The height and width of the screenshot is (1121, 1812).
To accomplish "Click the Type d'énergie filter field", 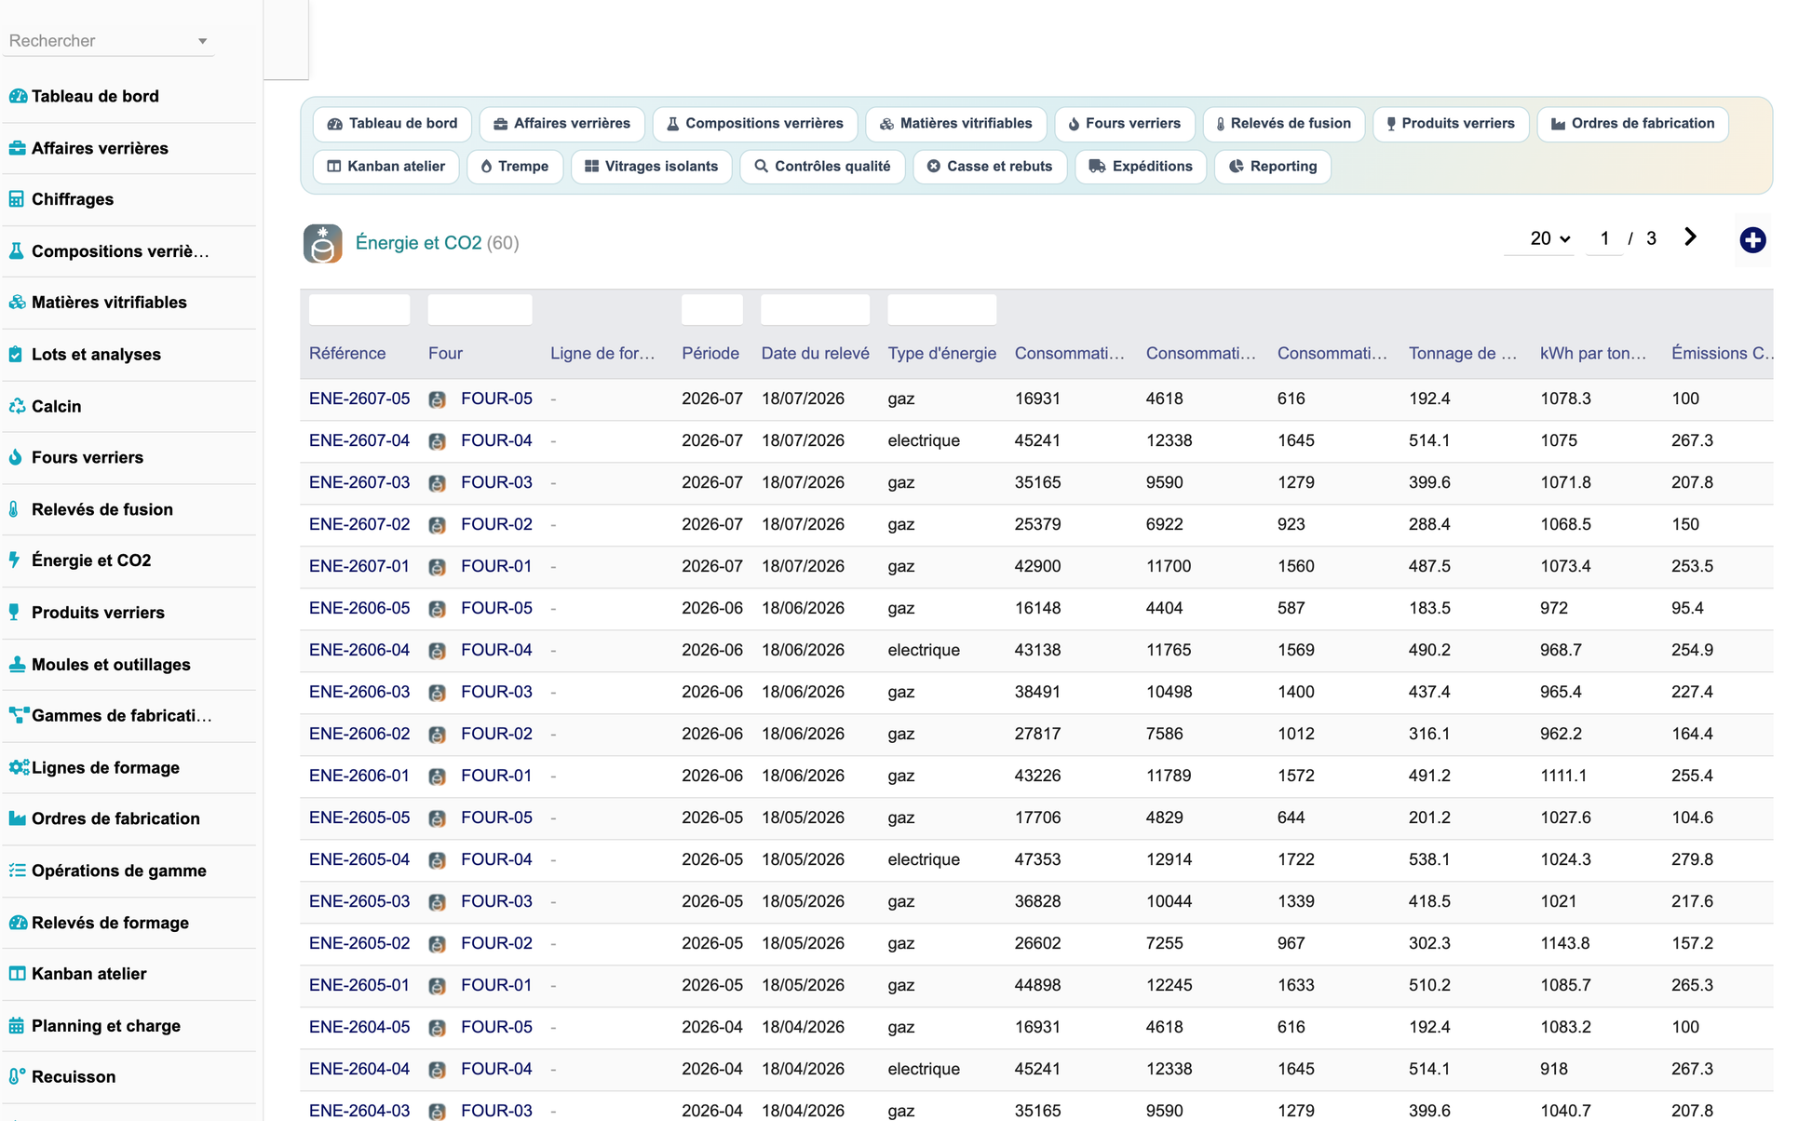I will [x=942, y=309].
